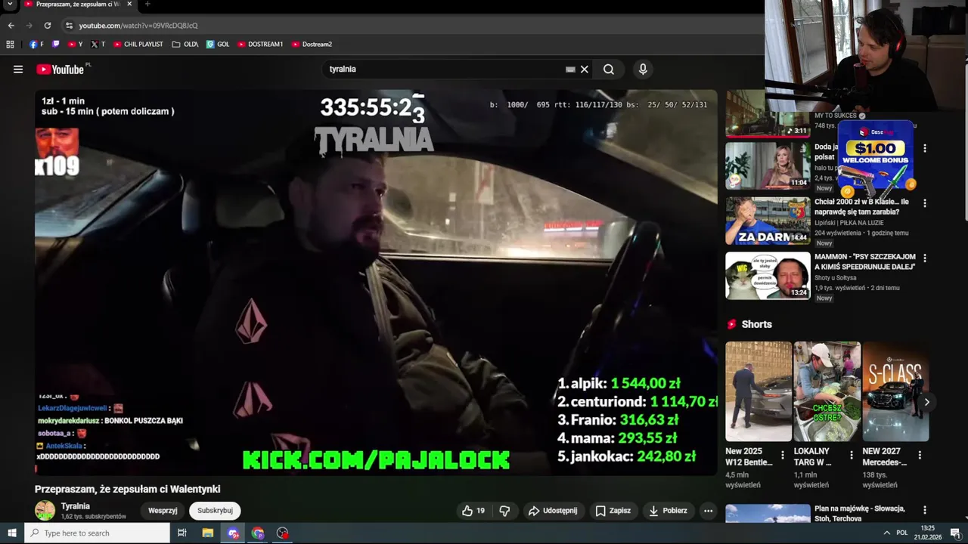Show hidden system tray icons
This screenshot has width=968, height=544.
click(886, 533)
